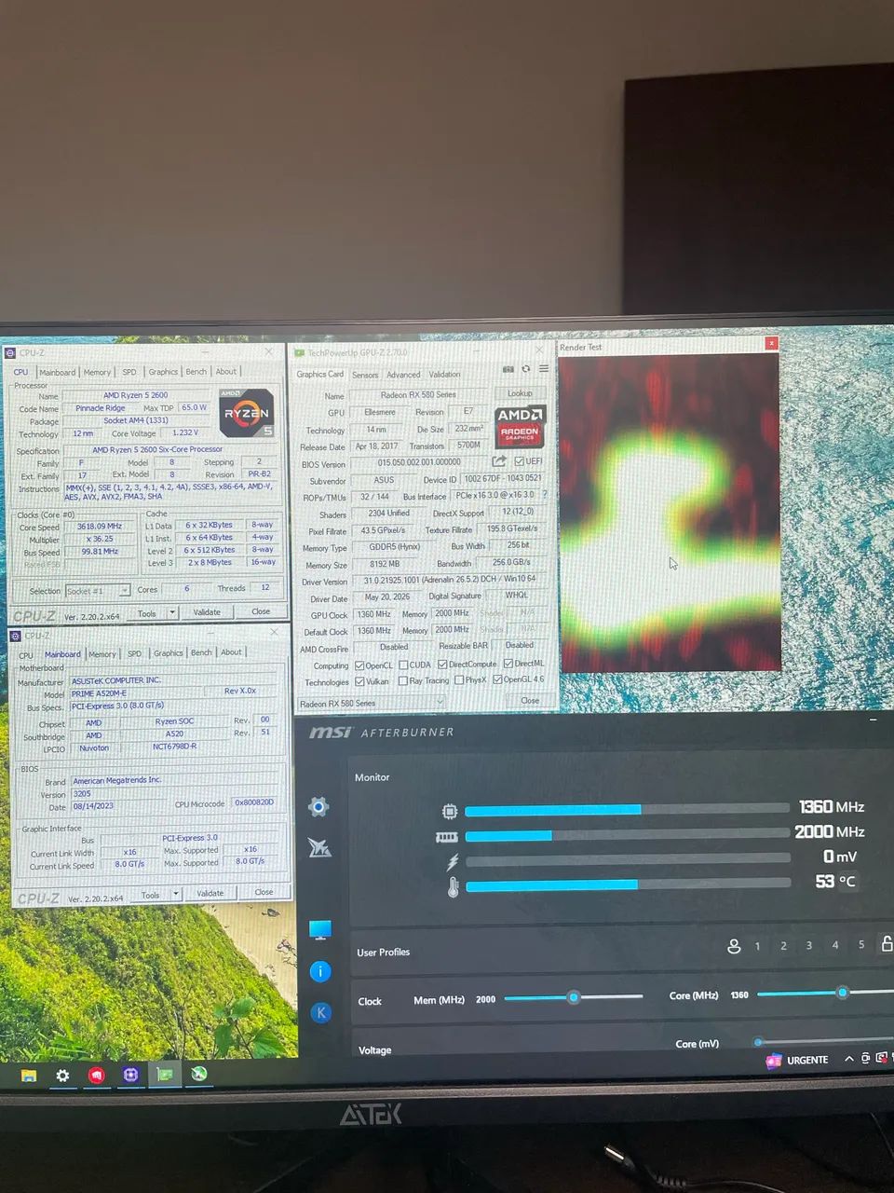Toggle Vulkan checkbox

point(359,681)
